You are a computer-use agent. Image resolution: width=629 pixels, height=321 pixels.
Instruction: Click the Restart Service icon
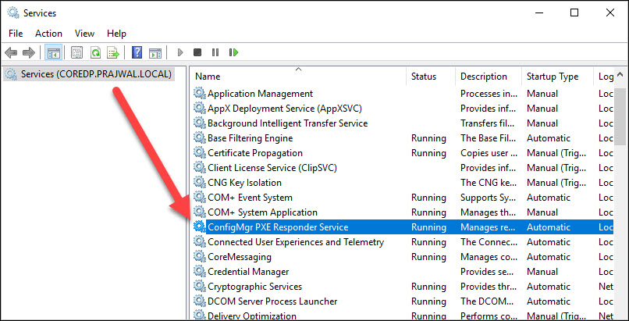pos(233,53)
